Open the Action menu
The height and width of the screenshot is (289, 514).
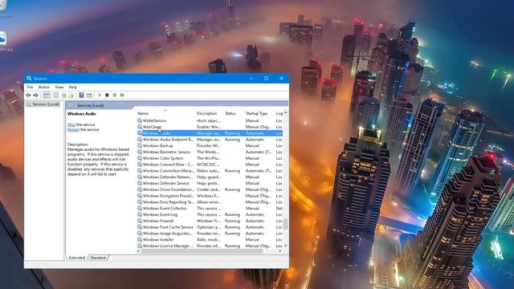[44, 88]
